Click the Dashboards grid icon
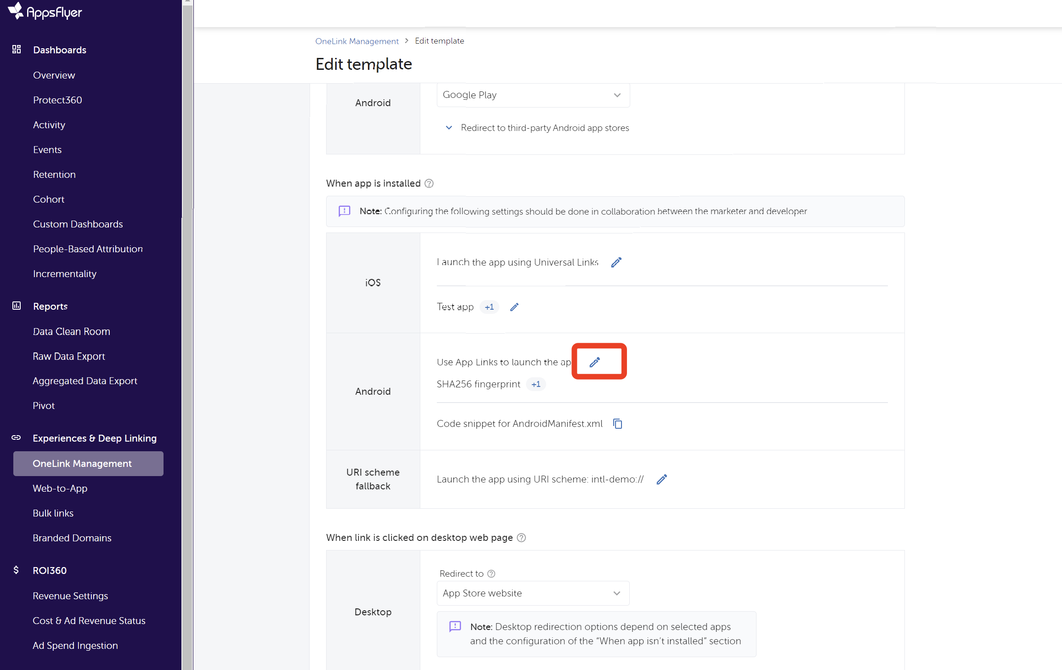The image size is (1062, 670). click(x=17, y=49)
